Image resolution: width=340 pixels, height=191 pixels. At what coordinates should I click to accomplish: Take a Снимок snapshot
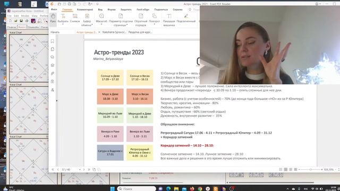pyautogui.click(x=75, y=18)
